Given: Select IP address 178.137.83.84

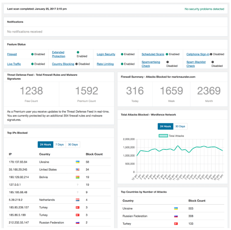Looking at the screenshot, I should 18,162.
